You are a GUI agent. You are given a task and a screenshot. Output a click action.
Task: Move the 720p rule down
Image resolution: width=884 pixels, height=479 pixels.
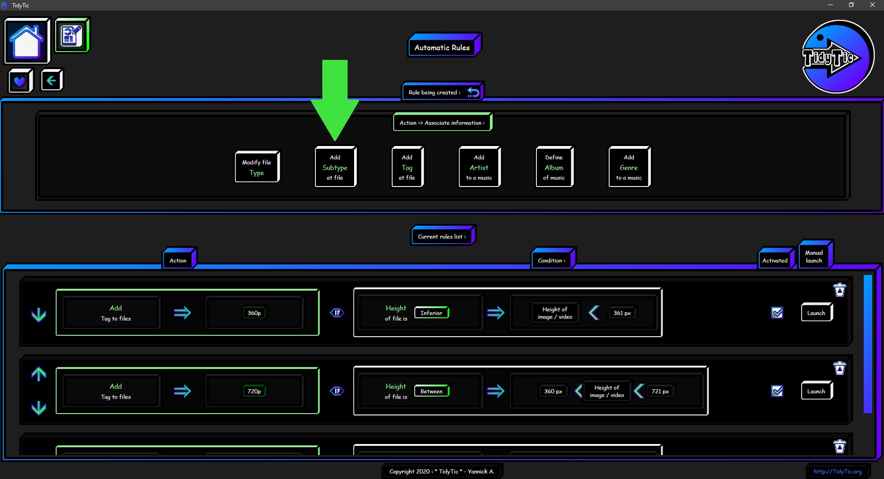tap(39, 408)
